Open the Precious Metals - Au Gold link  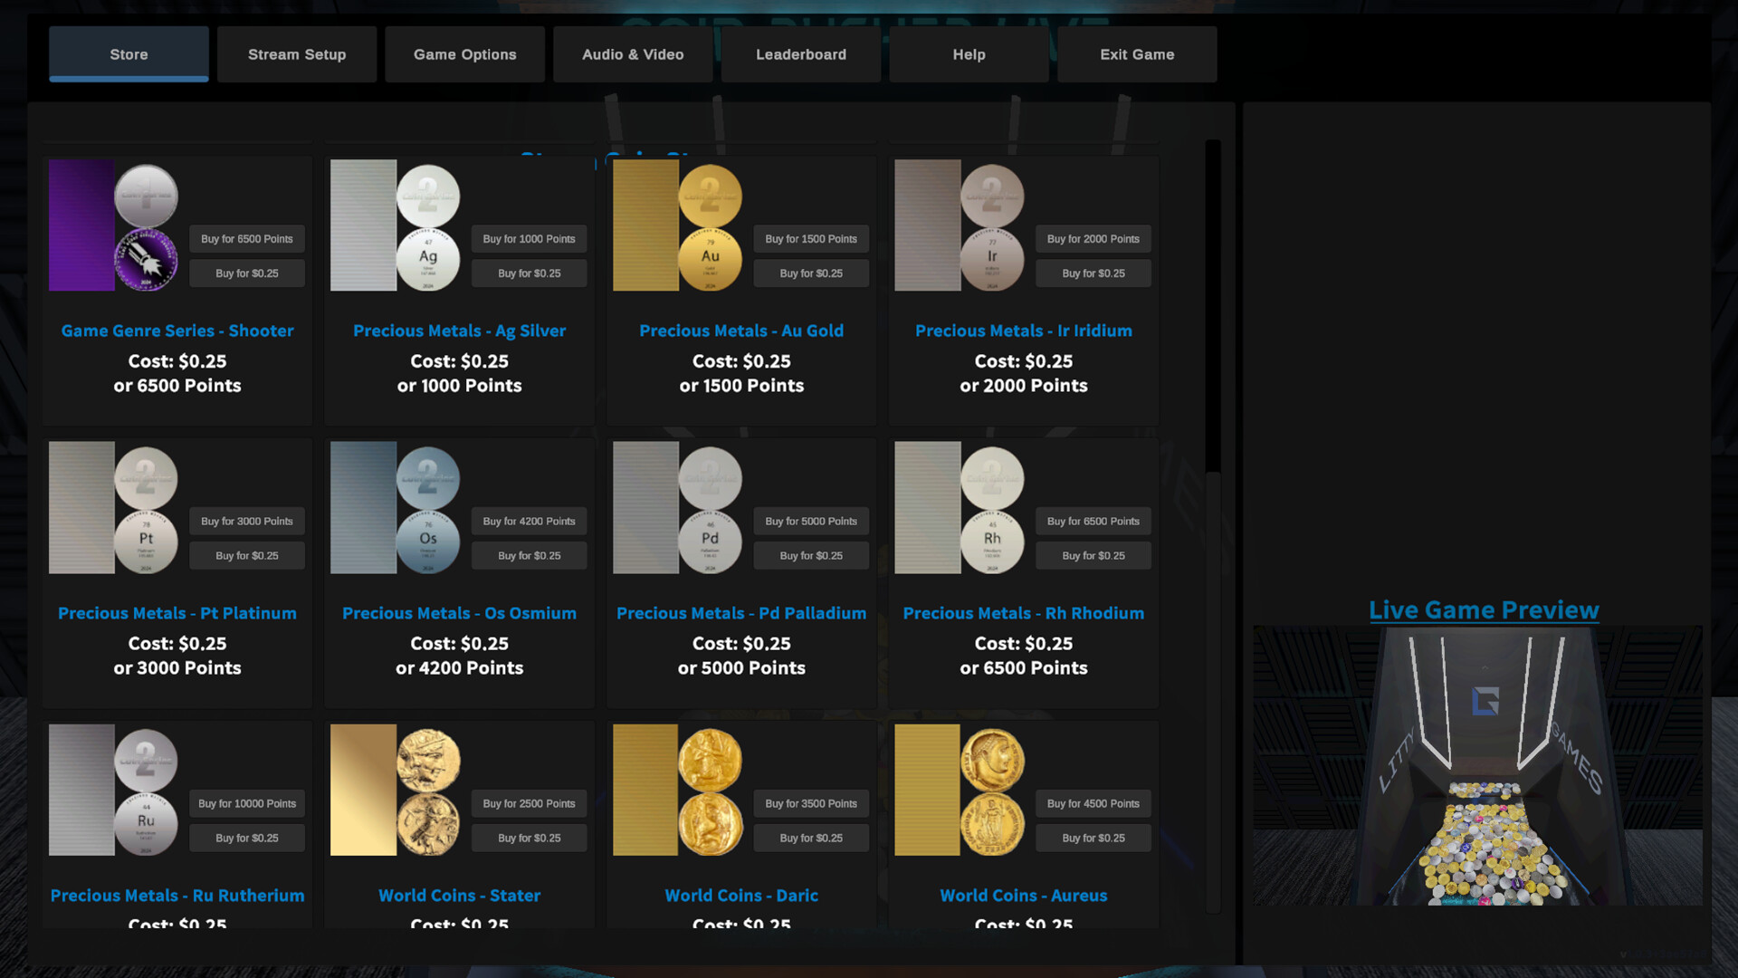[741, 331]
